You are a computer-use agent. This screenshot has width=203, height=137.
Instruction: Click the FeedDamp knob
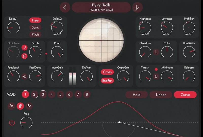pyautogui.click(x=35, y=76)
